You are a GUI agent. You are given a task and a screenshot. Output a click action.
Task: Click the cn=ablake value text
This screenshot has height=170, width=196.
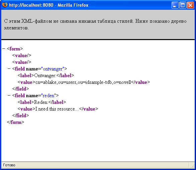tap(83, 82)
